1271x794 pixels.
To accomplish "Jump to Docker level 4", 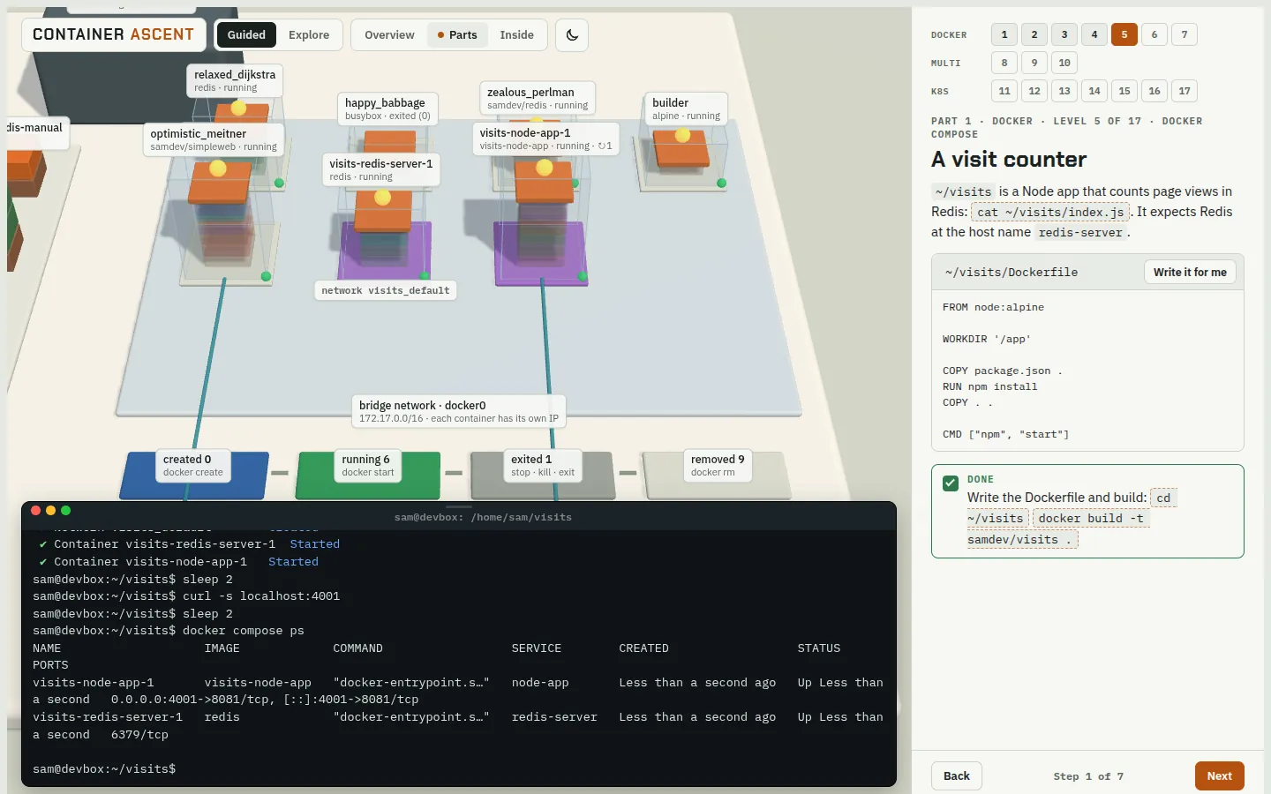I will tap(1094, 34).
